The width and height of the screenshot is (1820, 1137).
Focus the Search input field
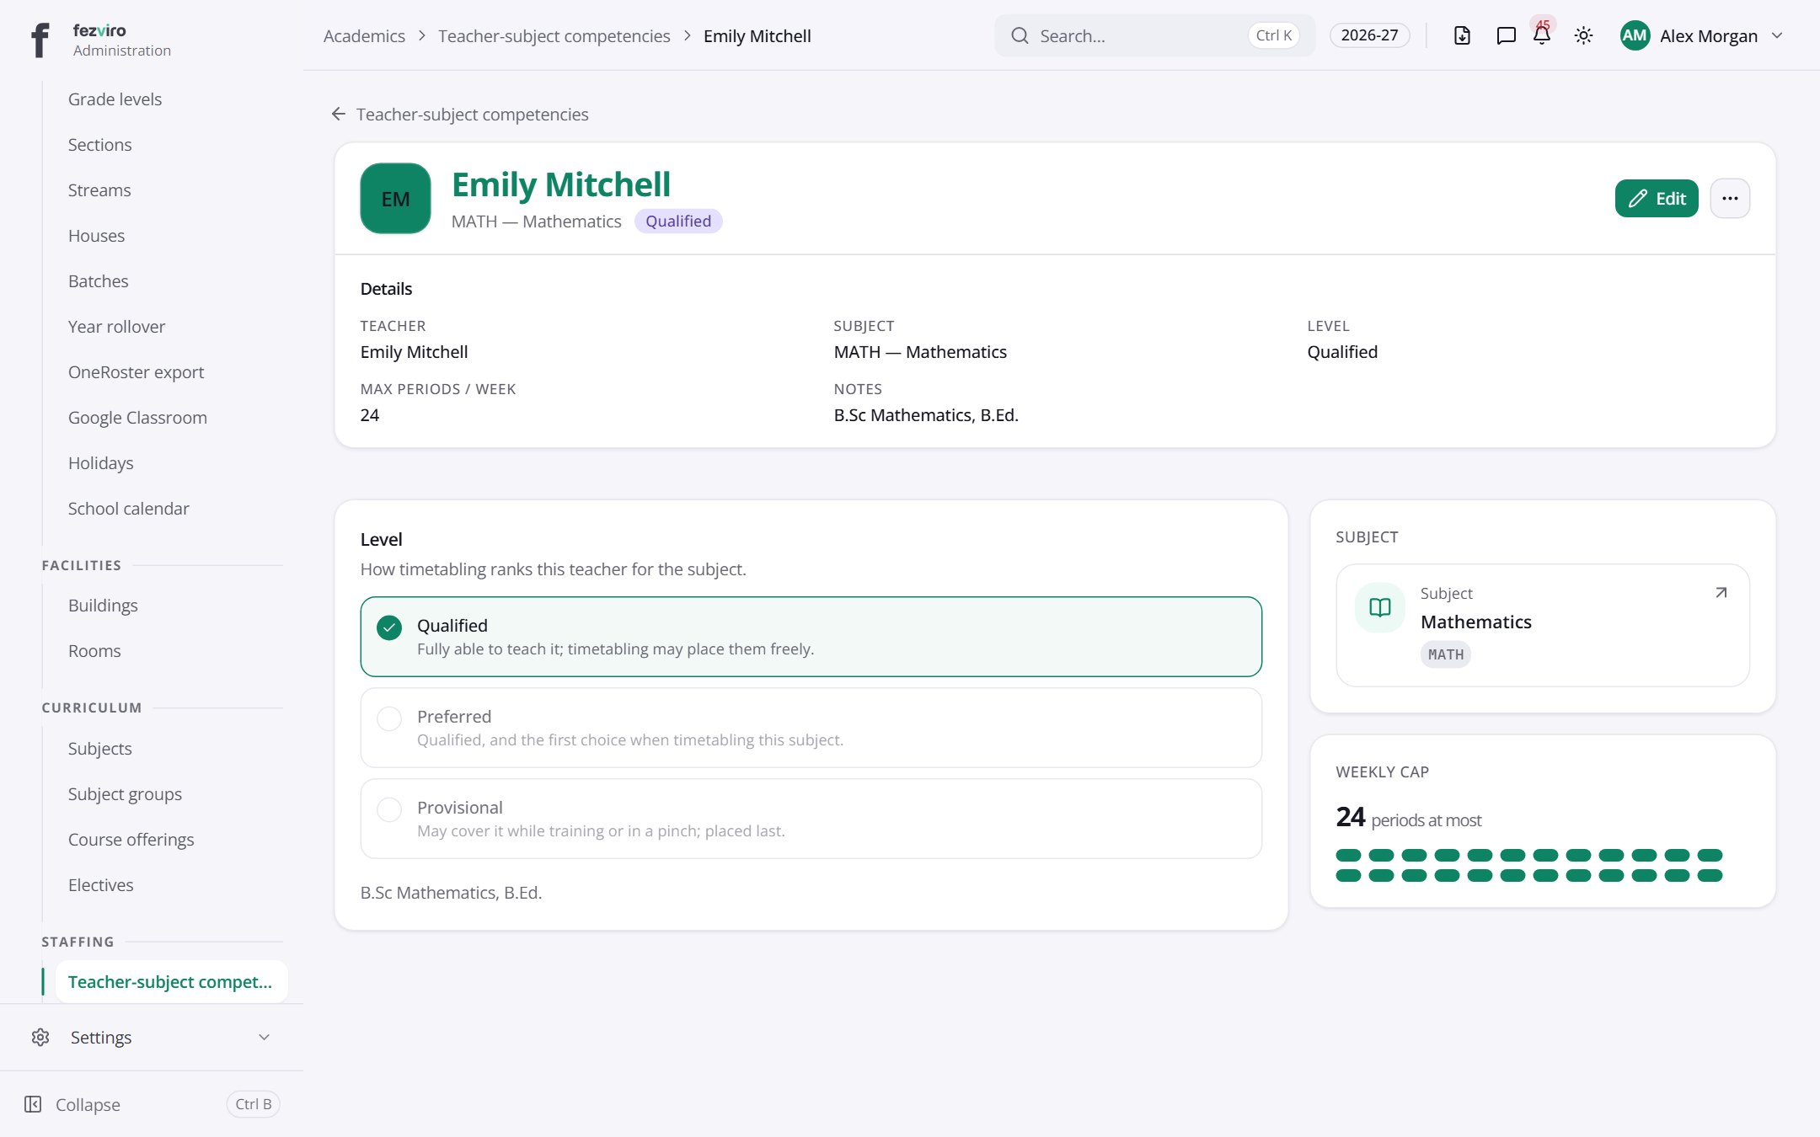(1154, 35)
